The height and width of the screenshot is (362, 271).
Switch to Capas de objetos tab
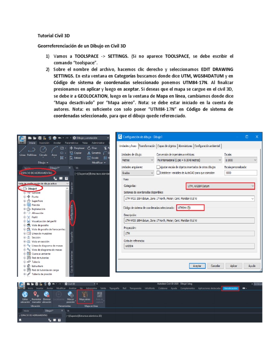[167, 146]
